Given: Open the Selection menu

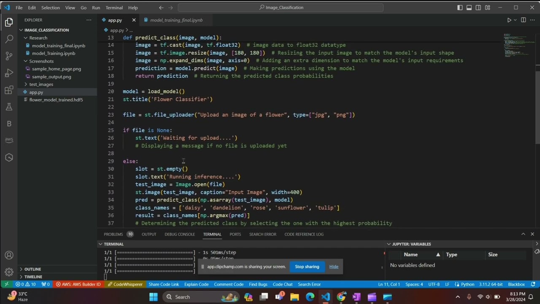Looking at the screenshot, I should tap(50, 8).
